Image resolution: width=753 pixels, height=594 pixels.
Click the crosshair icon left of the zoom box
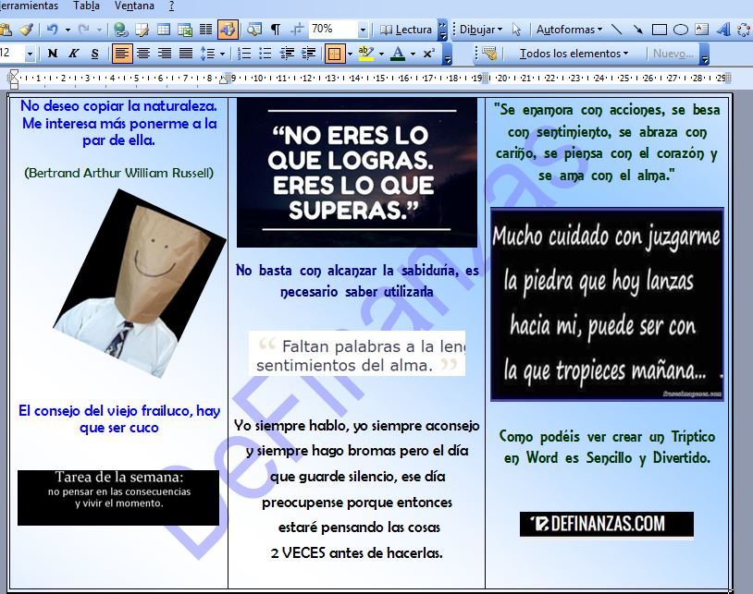297,30
